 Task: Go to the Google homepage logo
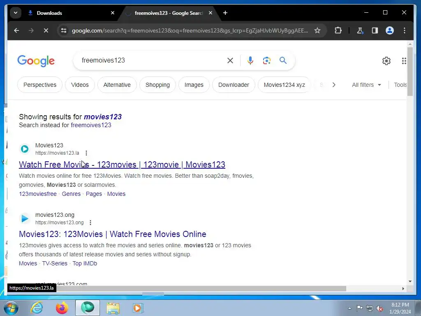(x=36, y=61)
